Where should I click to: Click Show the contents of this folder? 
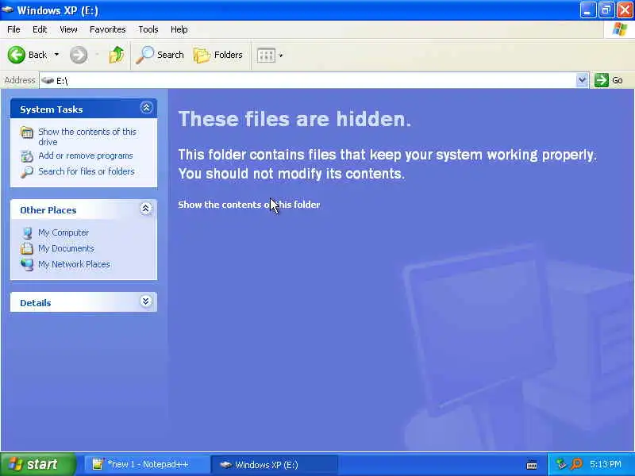[249, 205]
